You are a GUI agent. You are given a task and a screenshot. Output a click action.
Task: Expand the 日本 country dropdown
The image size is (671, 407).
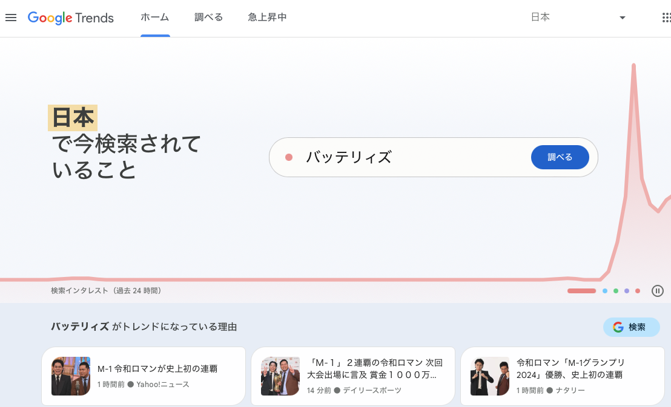point(578,18)
